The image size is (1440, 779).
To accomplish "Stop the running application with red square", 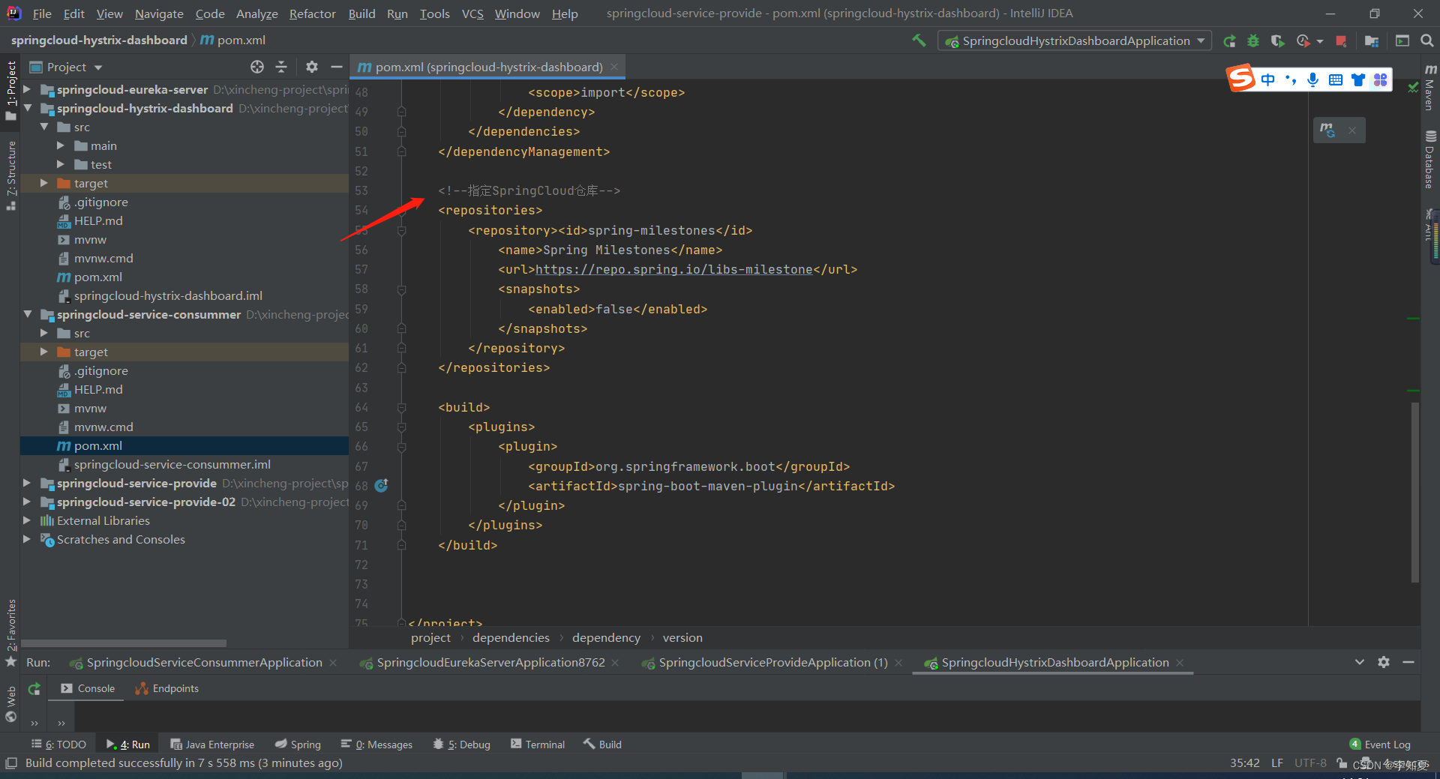I will click(x=1341, y=41).
